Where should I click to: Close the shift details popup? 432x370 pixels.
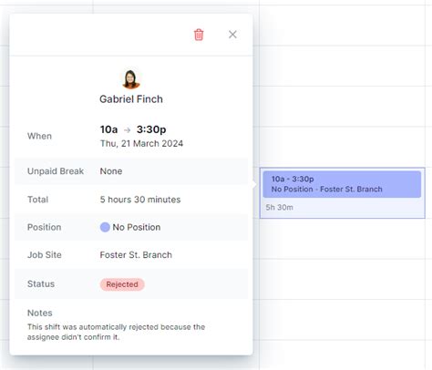tap(232, 35)
